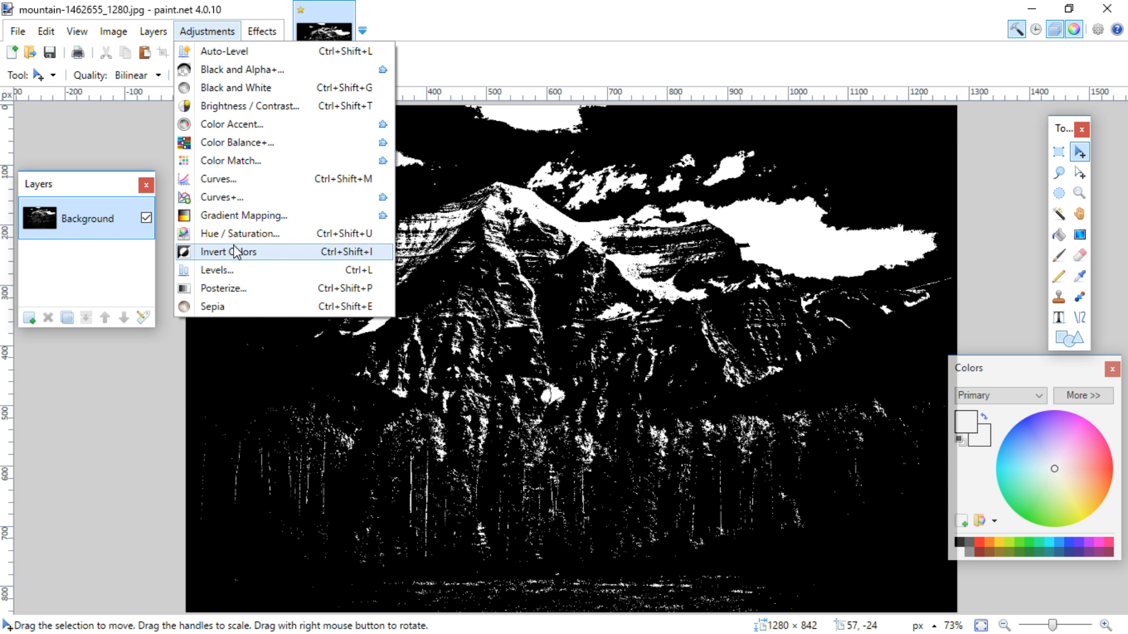The height and width of the screenshot is (634, 1128).
Task: Select the Gradient tool
Action: [1079, 235]
